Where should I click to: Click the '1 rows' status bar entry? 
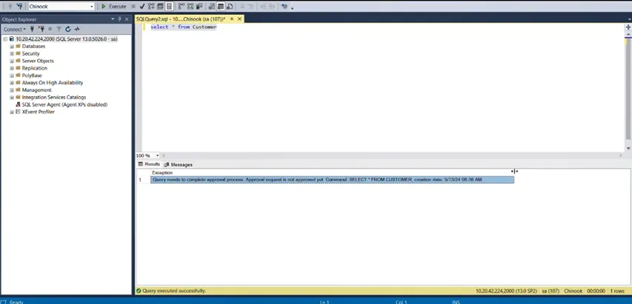(617, 291)
